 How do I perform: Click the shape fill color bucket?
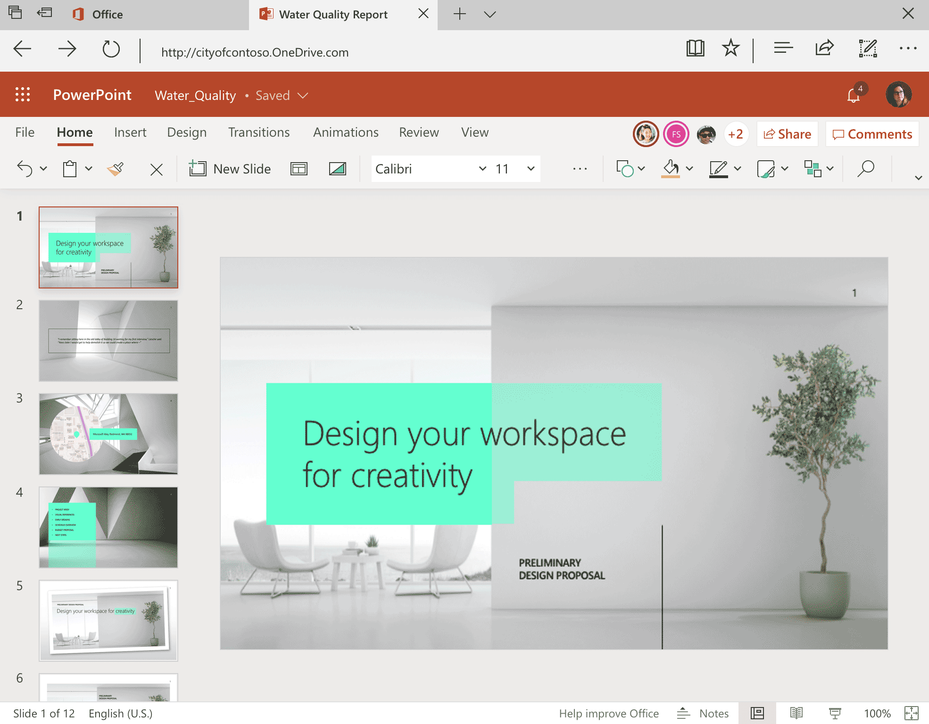point(671,168)
